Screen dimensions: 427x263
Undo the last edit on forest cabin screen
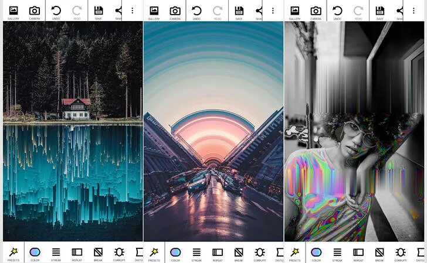click(x=56, y=13)
